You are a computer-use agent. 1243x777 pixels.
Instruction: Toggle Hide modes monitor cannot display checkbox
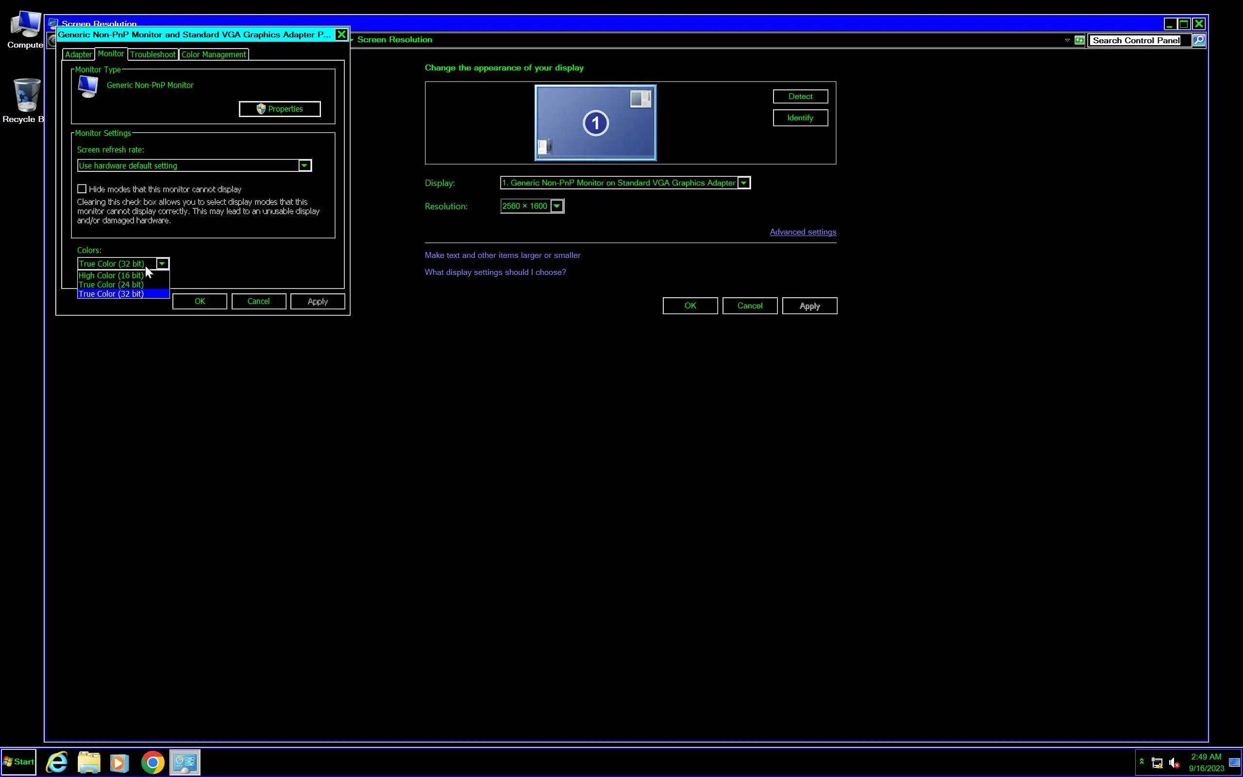(x=82, y=188)
